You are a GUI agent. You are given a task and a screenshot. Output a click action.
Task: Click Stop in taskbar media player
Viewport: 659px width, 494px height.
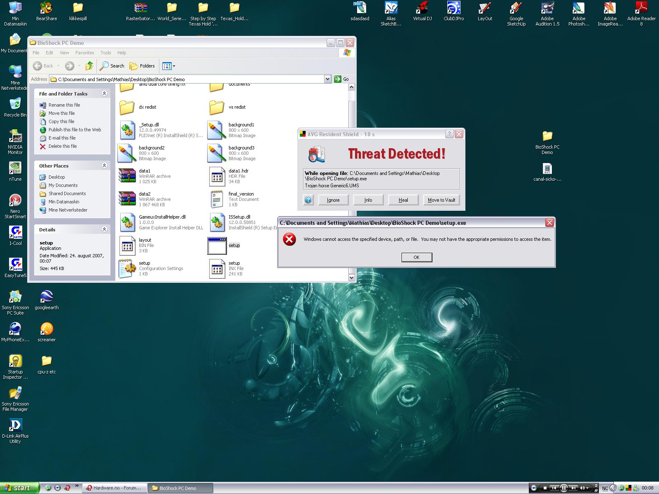[544, 488]
